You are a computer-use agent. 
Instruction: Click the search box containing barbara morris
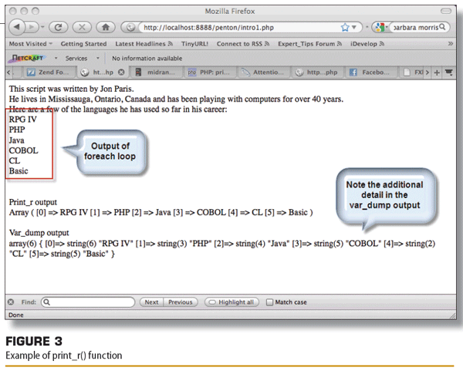coord(415,28)
